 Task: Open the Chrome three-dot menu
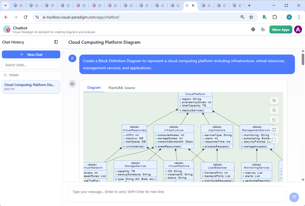[x=299, y=17]
